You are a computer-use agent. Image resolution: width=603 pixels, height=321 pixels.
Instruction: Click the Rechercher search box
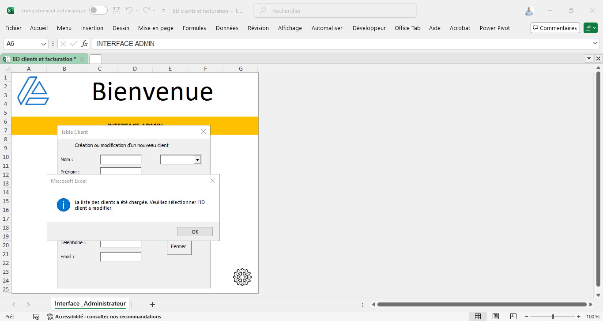point(335,11)
